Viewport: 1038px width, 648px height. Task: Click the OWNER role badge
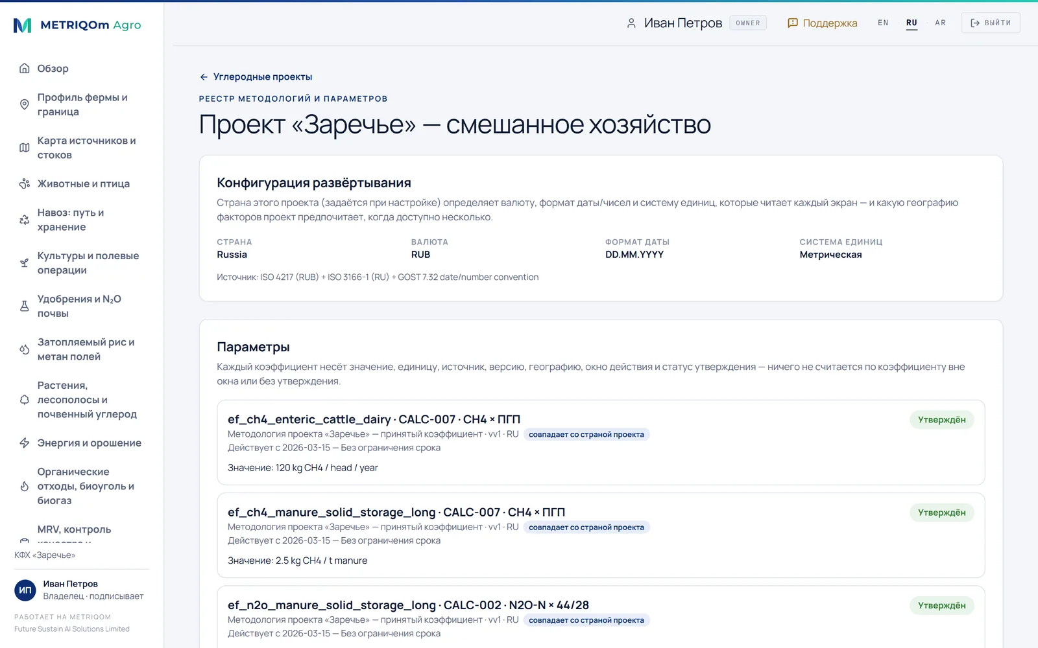748,23
